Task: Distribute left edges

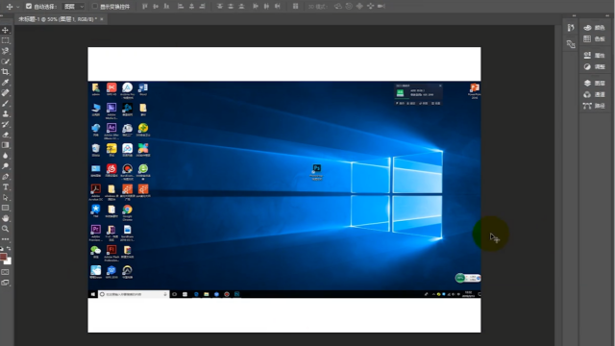Action: [x=256, y=7]
